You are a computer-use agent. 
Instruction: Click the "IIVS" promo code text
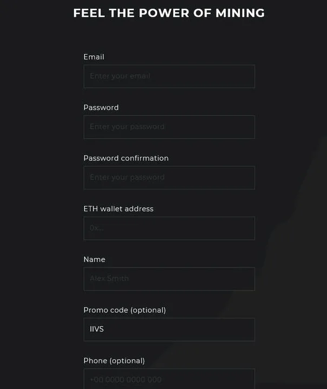pos(97,329)
